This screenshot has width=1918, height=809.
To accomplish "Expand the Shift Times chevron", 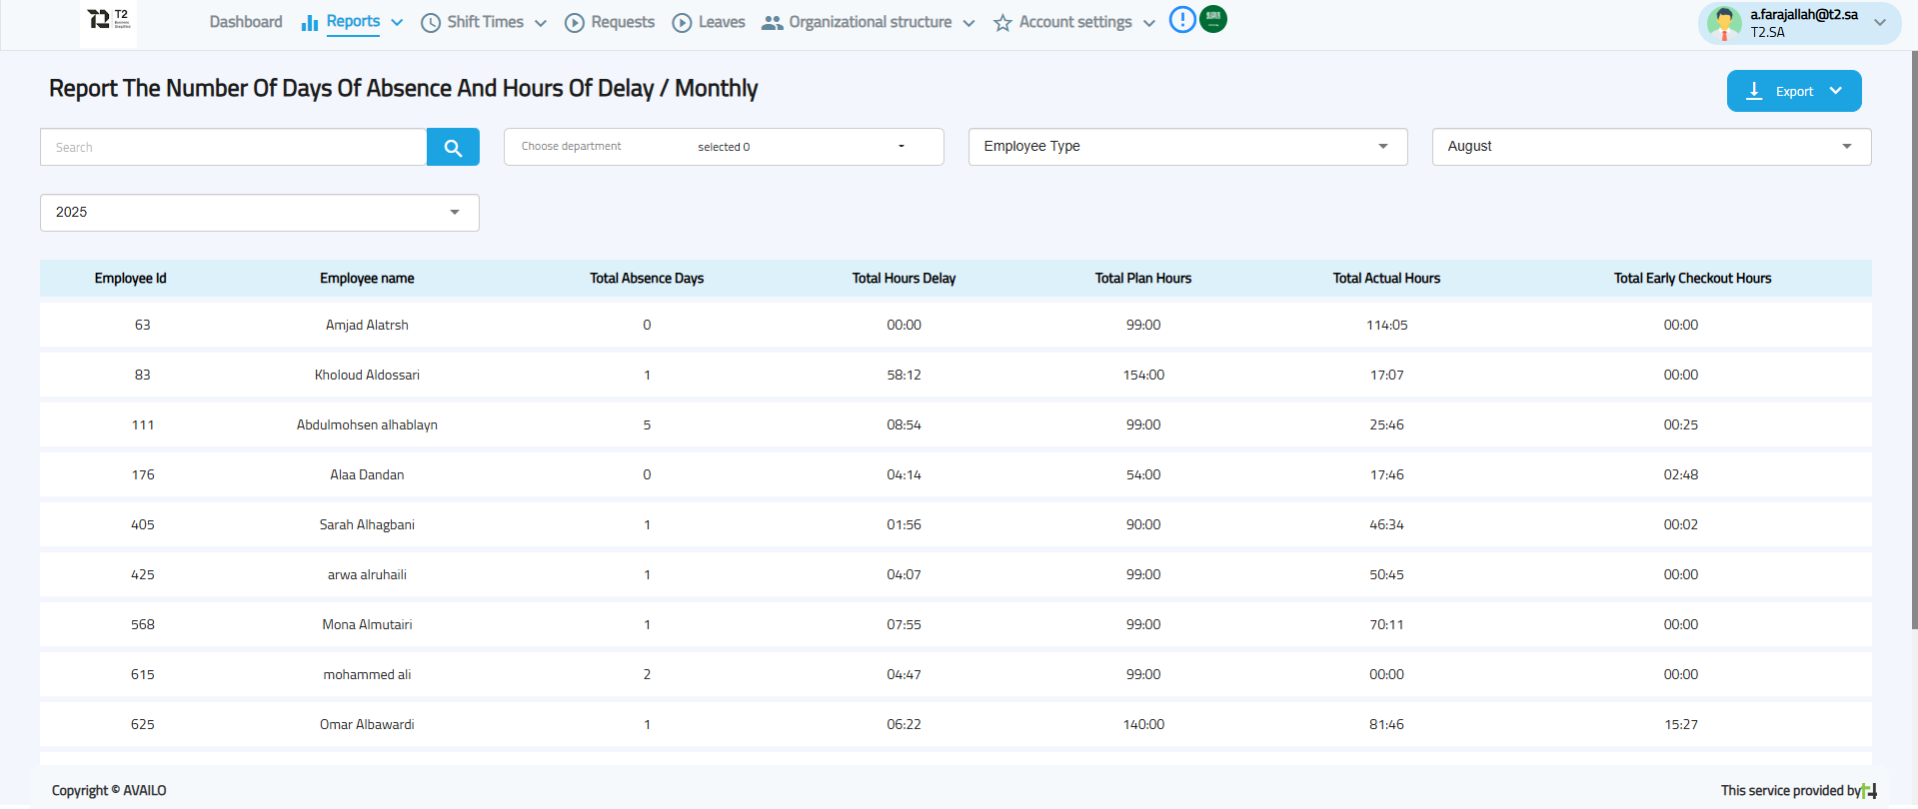I will click(541, 23).
